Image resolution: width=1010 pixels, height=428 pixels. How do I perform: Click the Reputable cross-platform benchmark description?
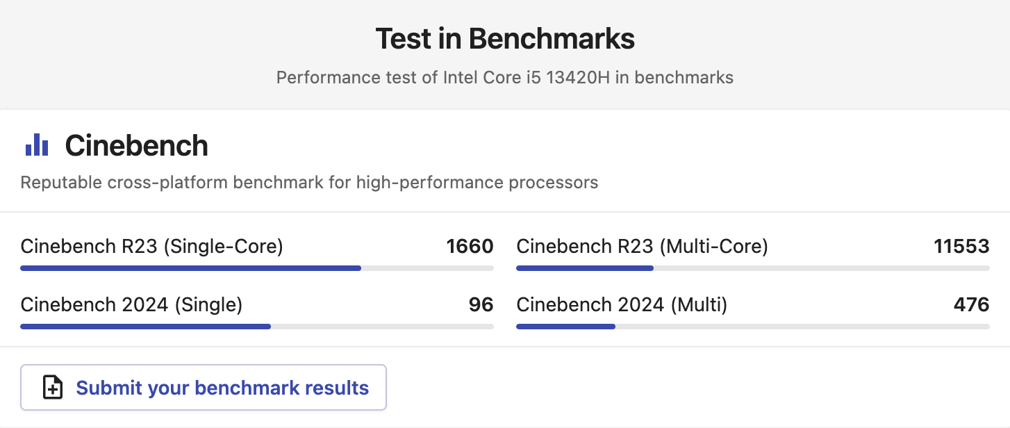pos(309,183)
